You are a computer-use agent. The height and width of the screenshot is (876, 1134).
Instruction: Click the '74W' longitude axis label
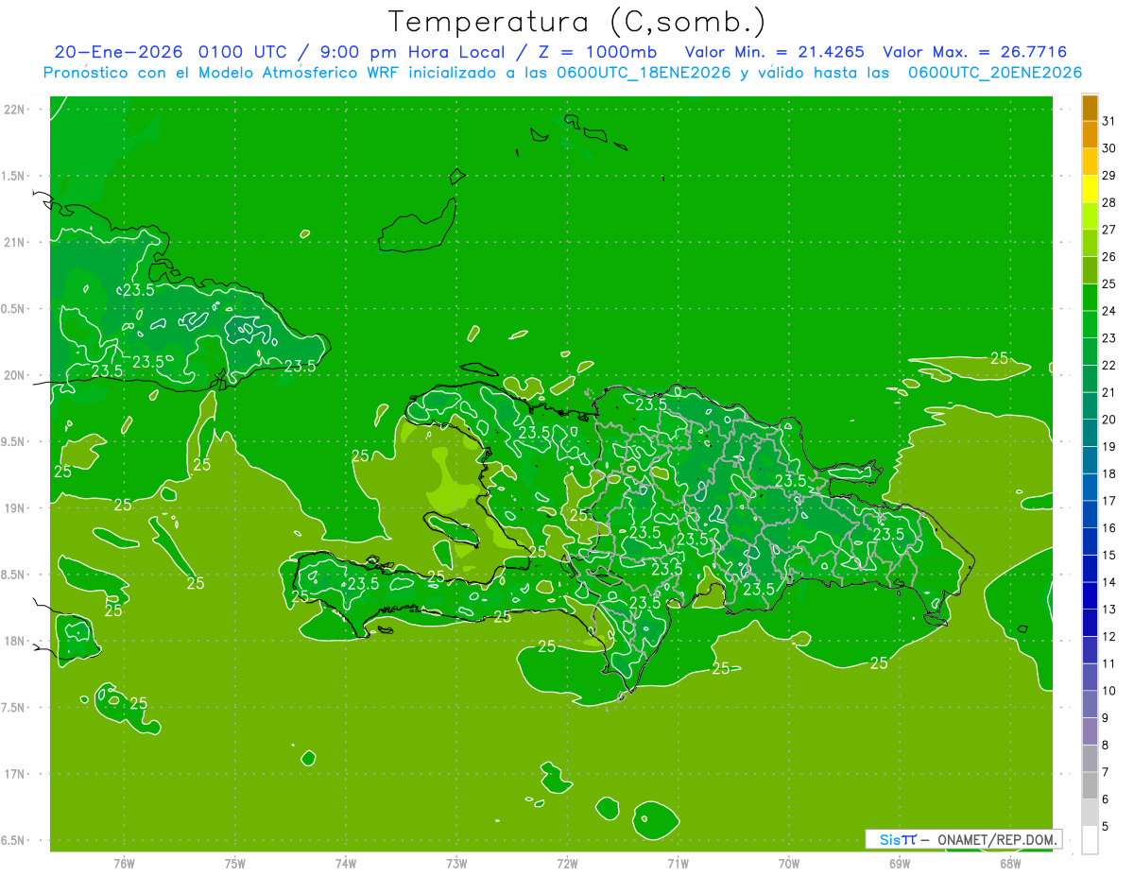coord(346,863)
